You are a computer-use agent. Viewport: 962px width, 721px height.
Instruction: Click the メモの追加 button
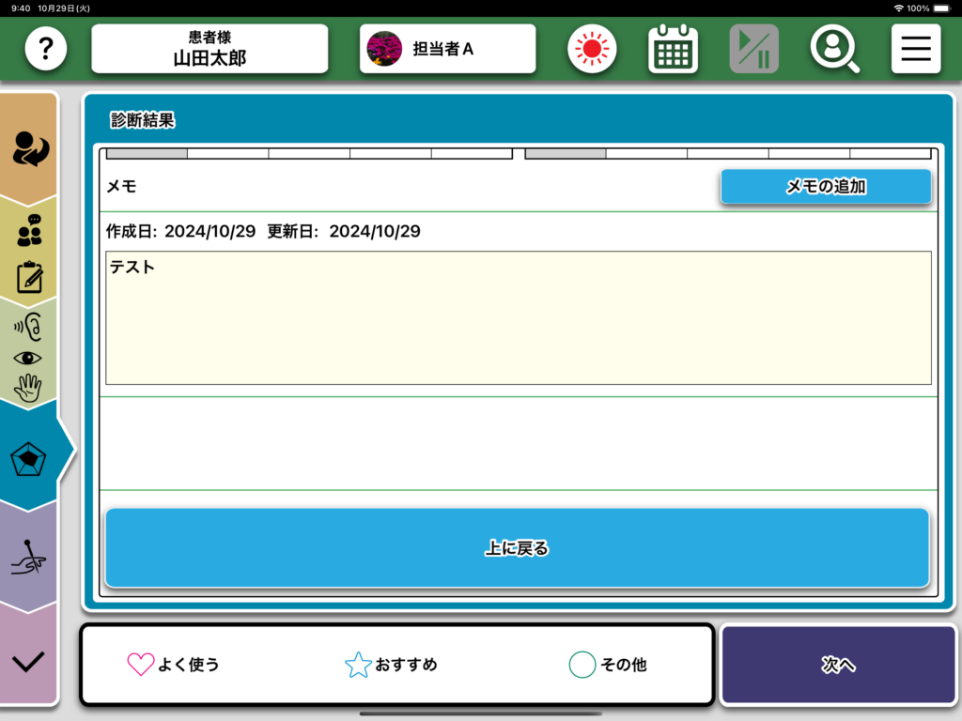[x=826, y=187]
